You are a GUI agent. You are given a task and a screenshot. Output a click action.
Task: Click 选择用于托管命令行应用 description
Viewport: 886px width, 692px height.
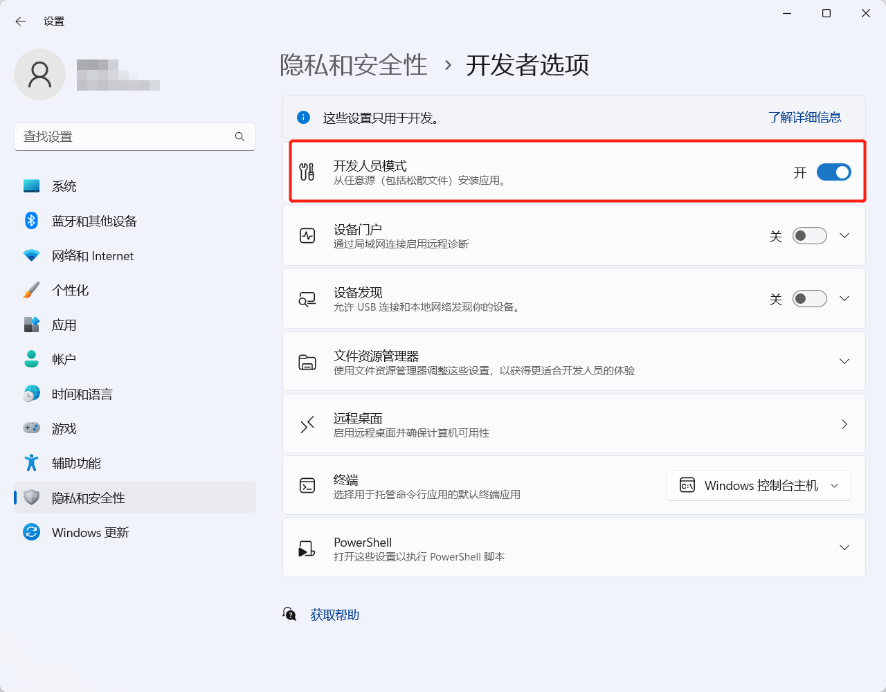click(427, 495)
